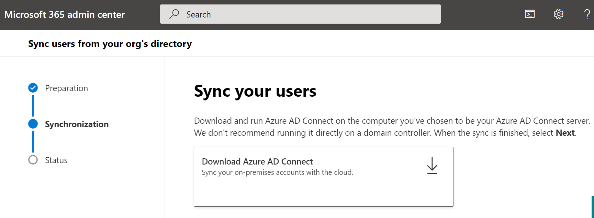The height and width of the screenshot is (218, 594).
Task: Select the Synchronization step circle
Action: point(33,124)
